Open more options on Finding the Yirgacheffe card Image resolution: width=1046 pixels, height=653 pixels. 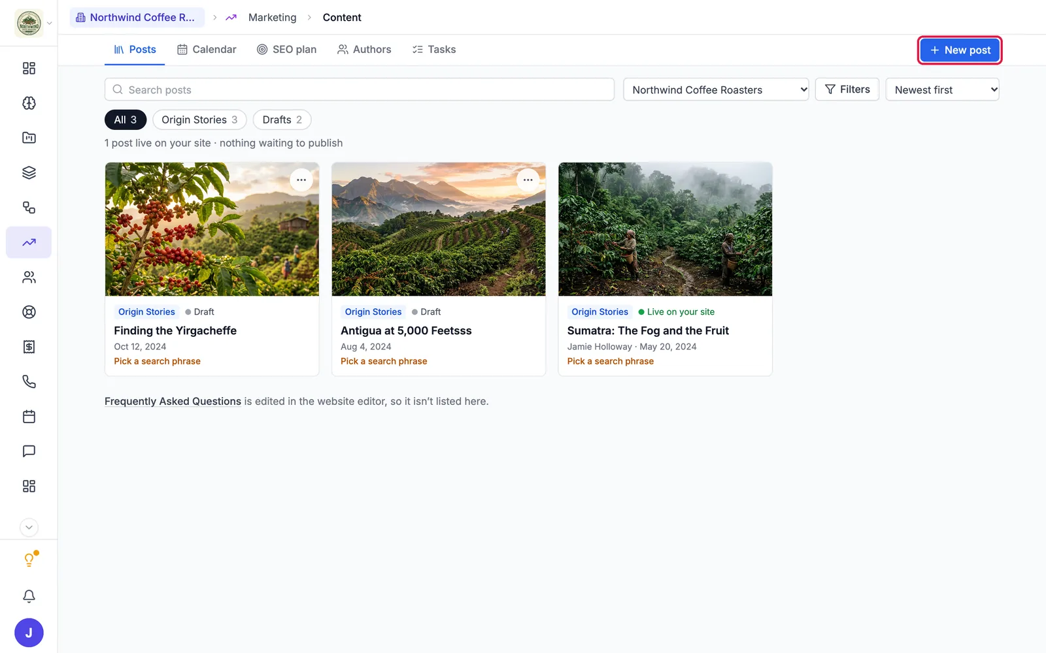coord(301,180)
